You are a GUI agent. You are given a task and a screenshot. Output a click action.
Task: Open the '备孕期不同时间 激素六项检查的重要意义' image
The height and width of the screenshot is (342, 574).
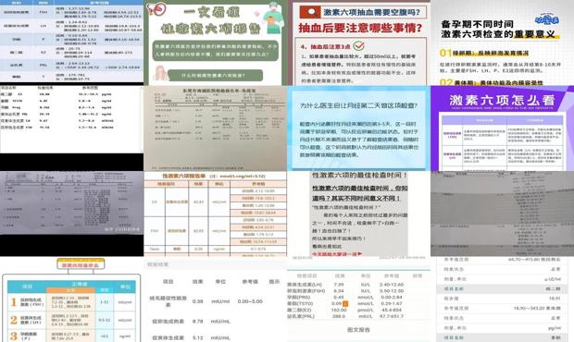[502, 43]
